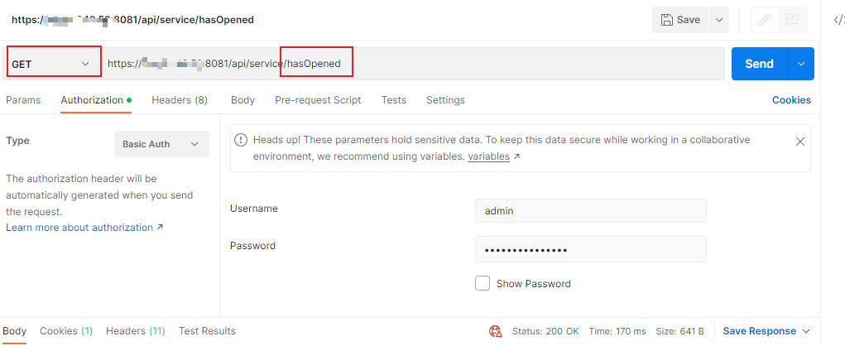Send the GET request
The image size is (845, 346).
(759, 64)
